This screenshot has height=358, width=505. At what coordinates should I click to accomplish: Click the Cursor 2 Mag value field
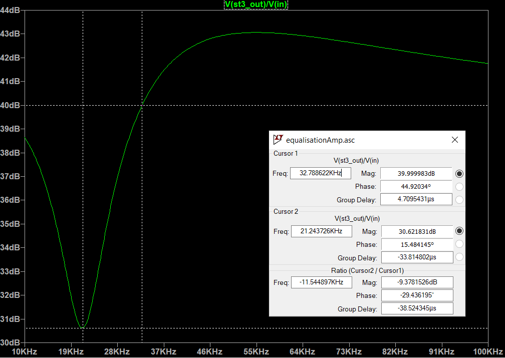tap(417, 231)
